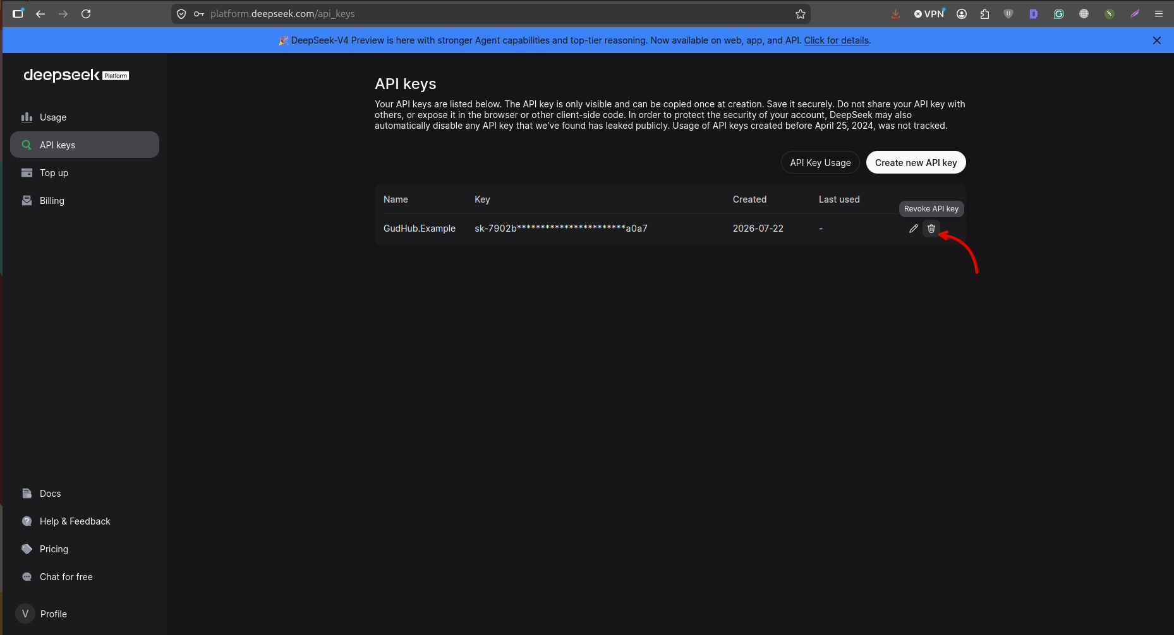
Task: Open Top up in sidebar
Action: pyautogui.click(x=85, y=173)
